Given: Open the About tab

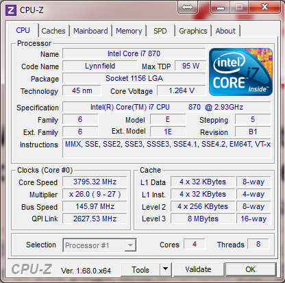Looking at the screenshot, I should [225, 31].
